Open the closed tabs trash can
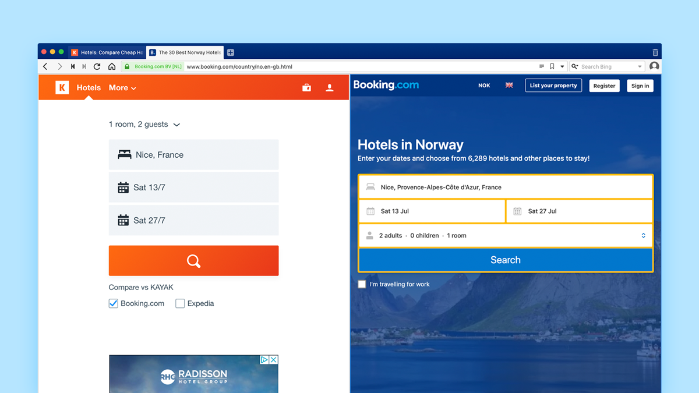 (x=655, y=52)
